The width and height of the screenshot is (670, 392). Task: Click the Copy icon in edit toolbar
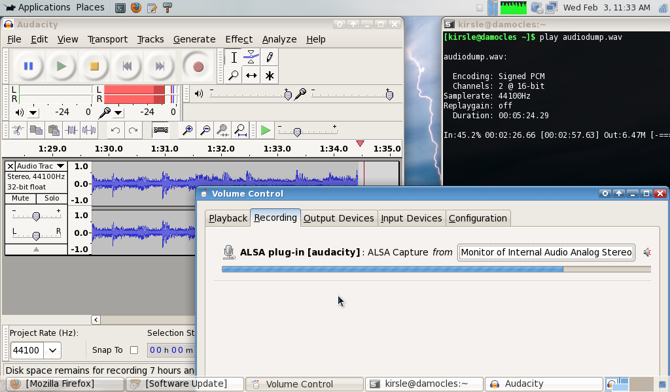pos(36,130)
